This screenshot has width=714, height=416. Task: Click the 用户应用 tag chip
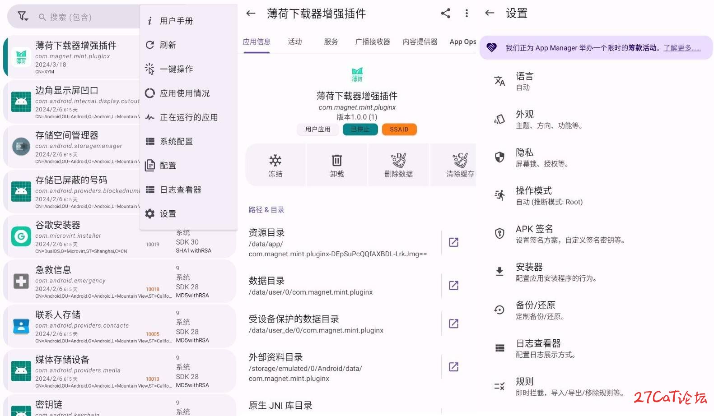318,129
